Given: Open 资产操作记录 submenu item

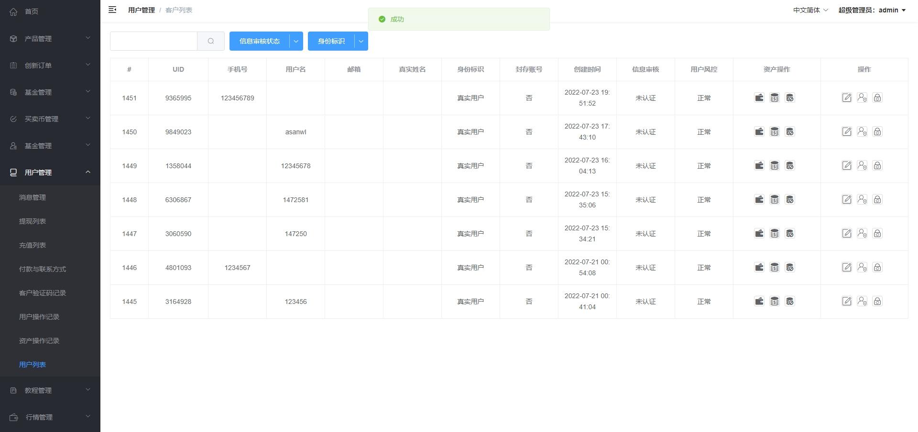Looking at the screenshot, I should pos(50,341).
